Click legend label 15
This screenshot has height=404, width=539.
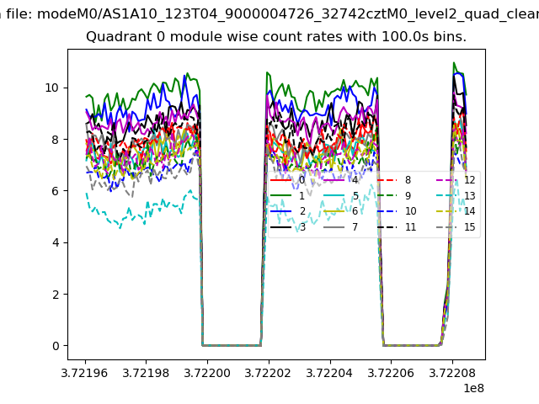470,227
